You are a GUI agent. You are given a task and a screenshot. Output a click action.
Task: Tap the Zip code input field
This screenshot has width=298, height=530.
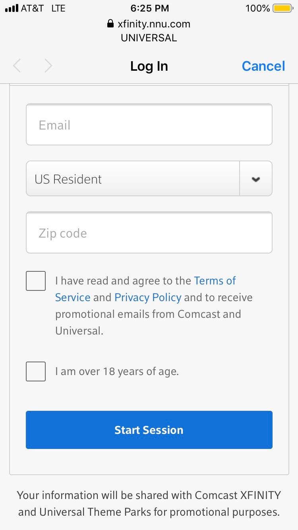pos(149,232)
